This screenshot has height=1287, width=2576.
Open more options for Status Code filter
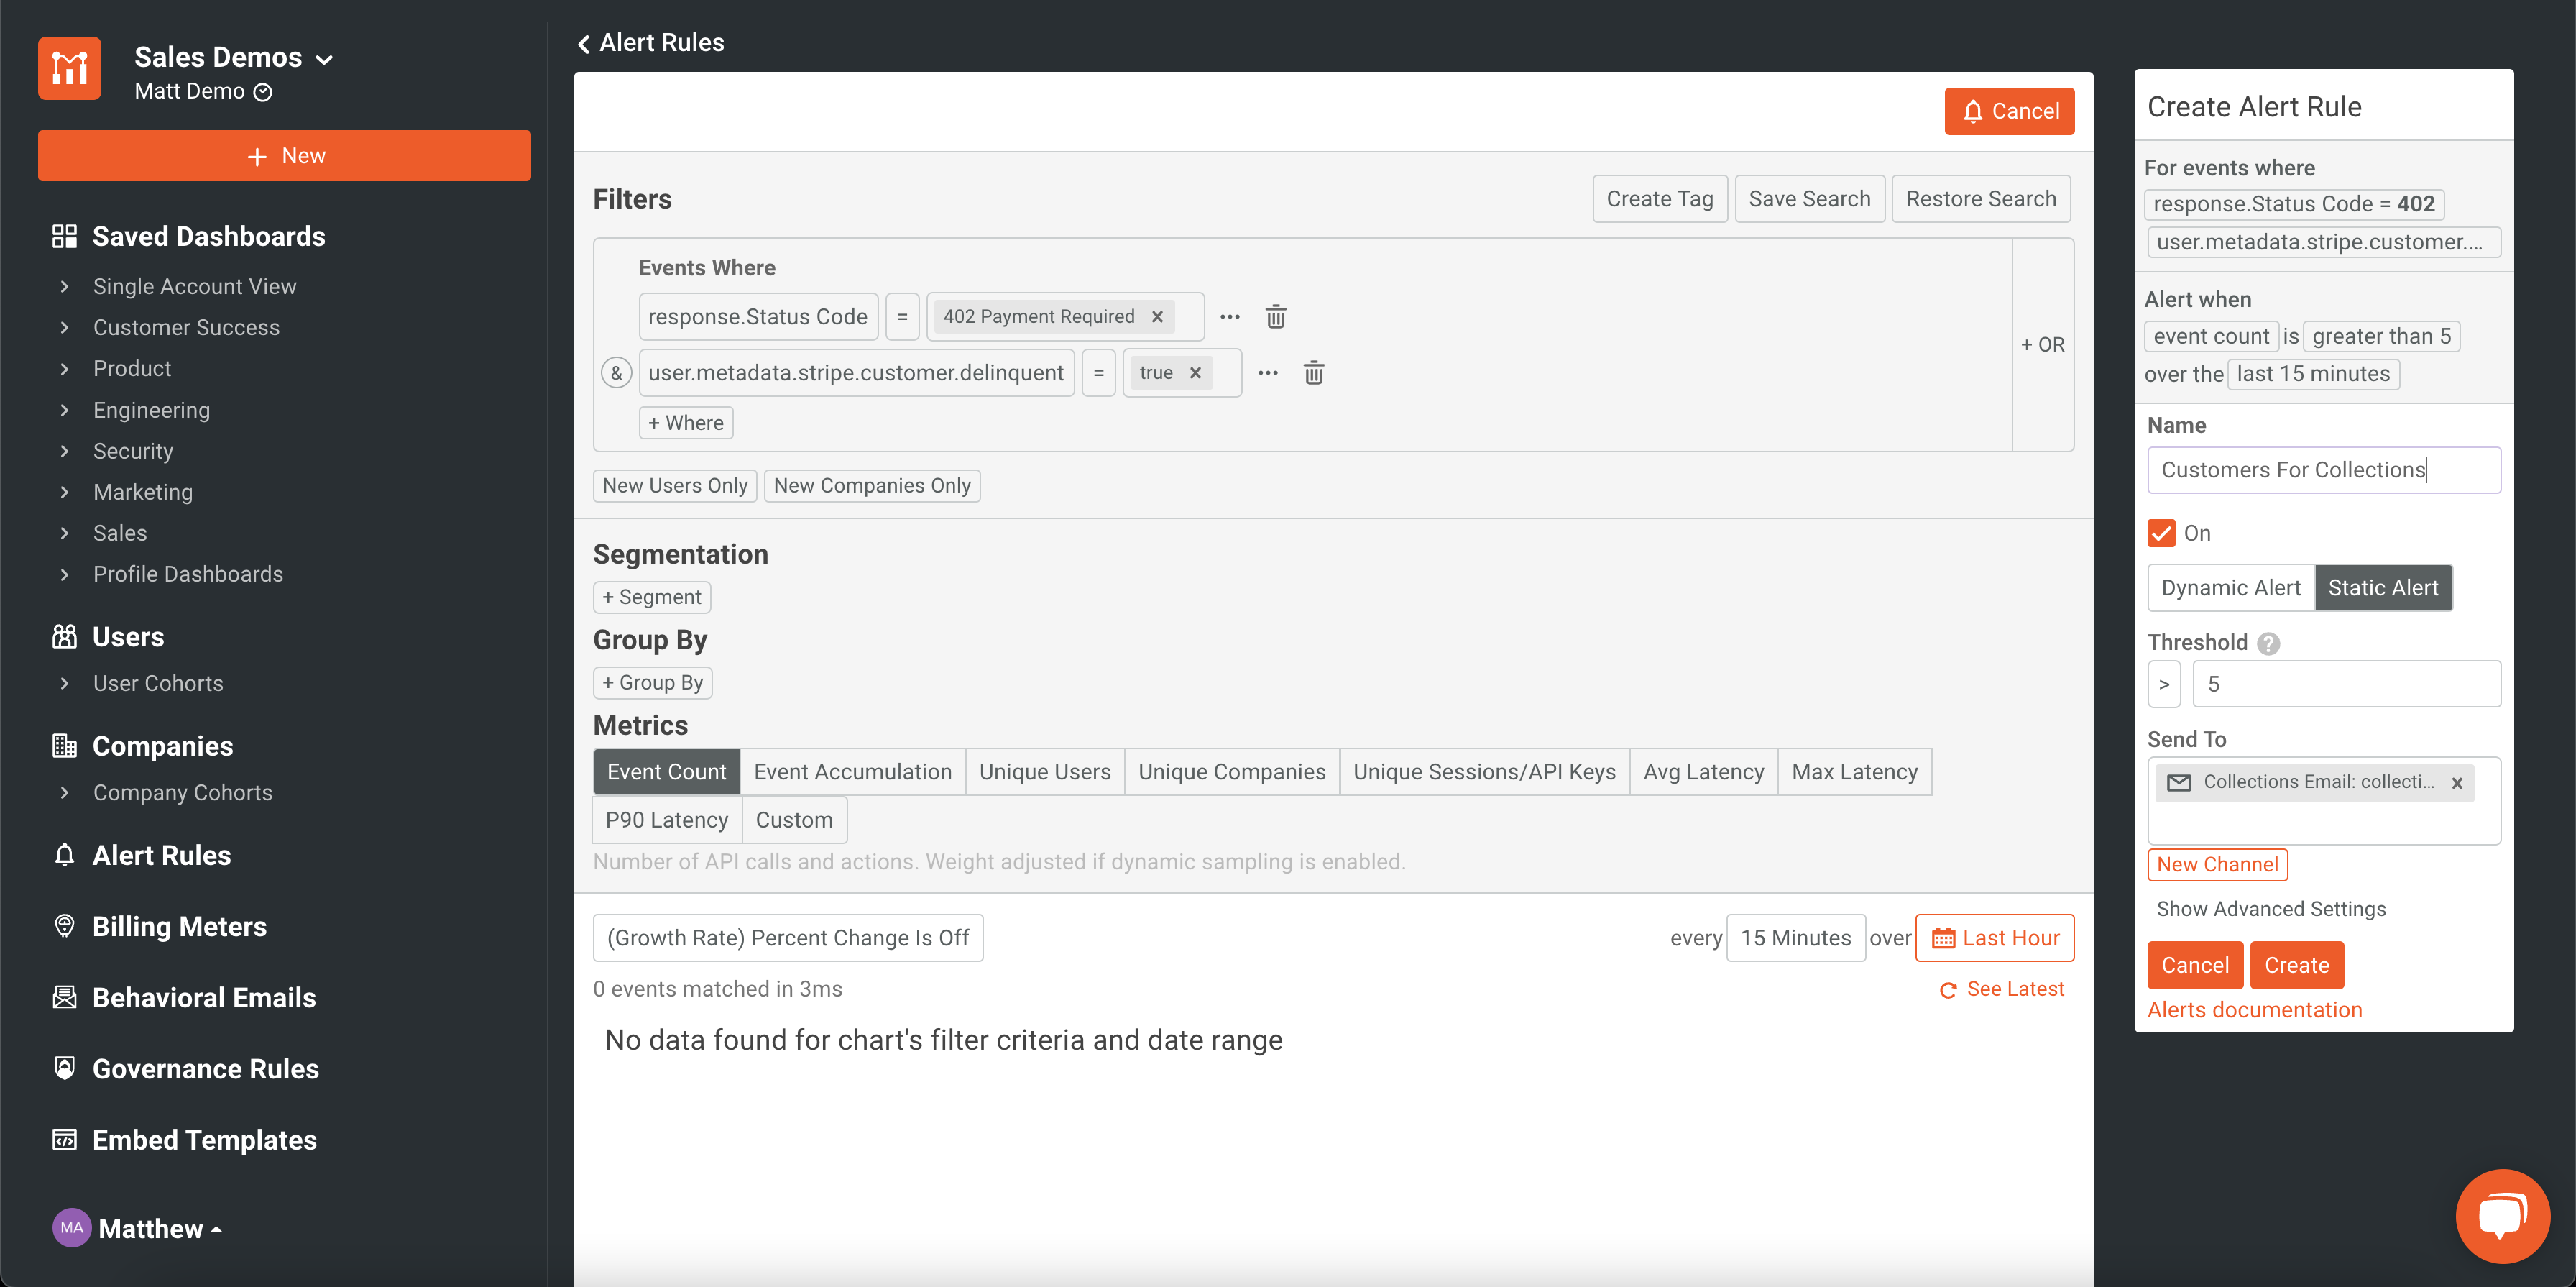pos(1230,317)
